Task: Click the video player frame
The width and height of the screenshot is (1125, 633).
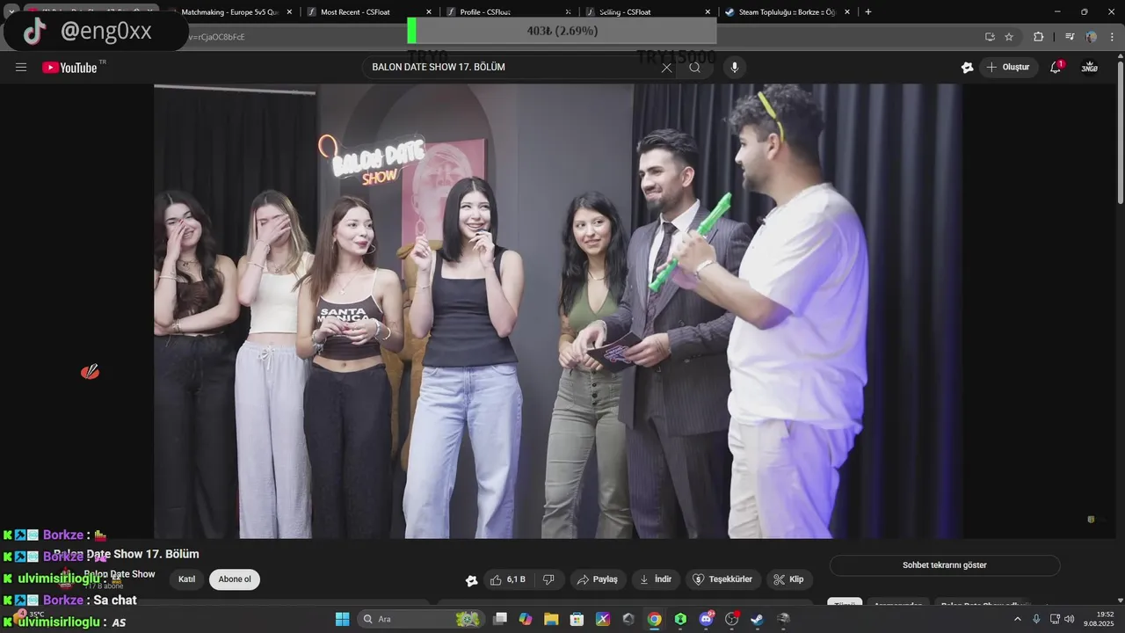Action: click(558, 311)
